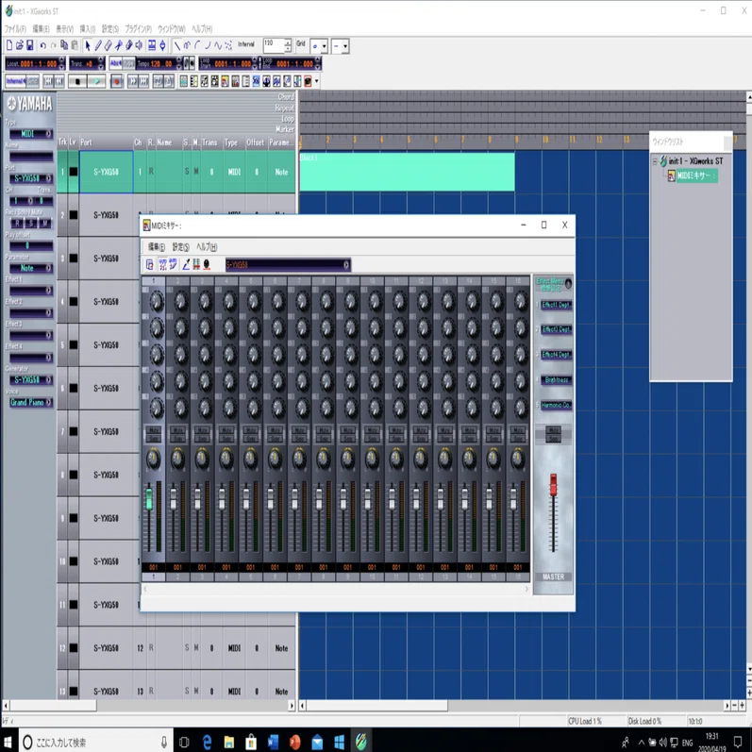Select the straight line draw shape
The height and width of the screenshot is (752, 752).
(177, 45)
